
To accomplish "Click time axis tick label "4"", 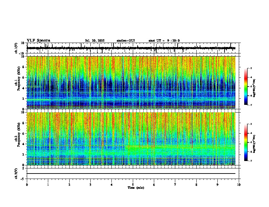I will click(112, 185).
